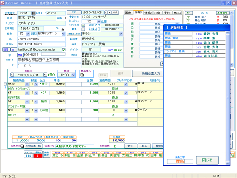The image size is (237, 178).
Task: Toggle the 新規 checkbox below ハガキ送付
Action: point(83,29)
